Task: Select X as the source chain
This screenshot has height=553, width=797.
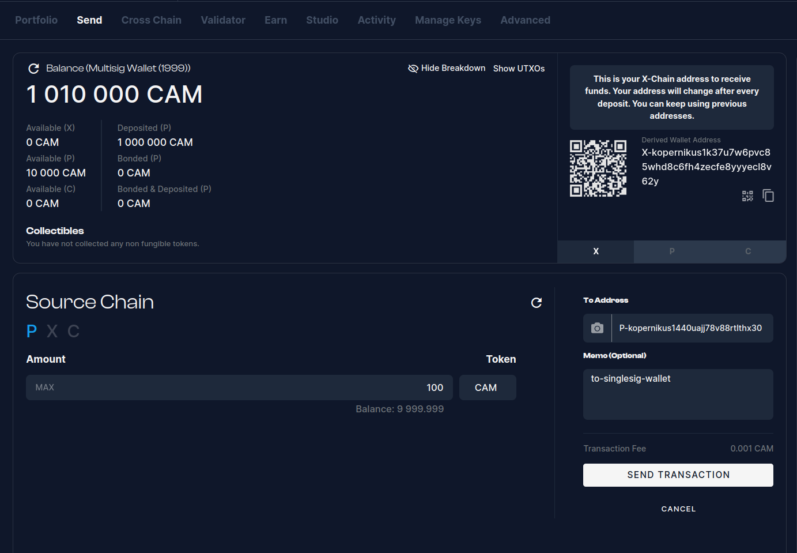Action: pos(52,331)
